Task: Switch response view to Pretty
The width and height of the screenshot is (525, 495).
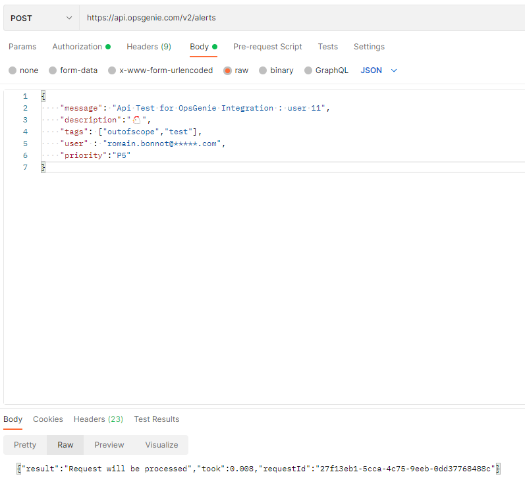Action: tap(25, 445)
